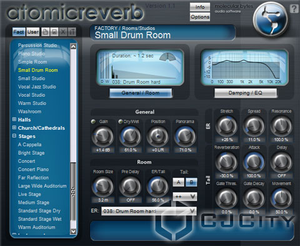Image resolution: width=300 pixels, height=246 pixels.
Task: Select the Percussion Studio preset
Action: pyautogui.click(x=37, y=45)
